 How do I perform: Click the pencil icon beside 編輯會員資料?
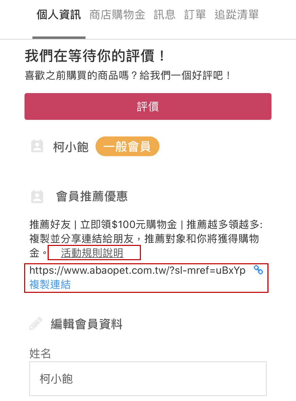tap(36, 324)
